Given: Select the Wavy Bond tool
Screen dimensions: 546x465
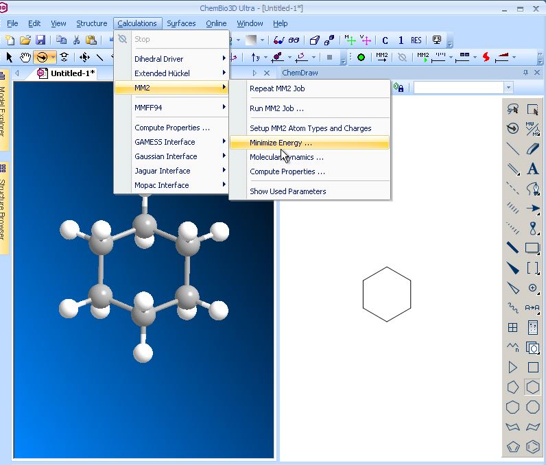Looking at the screenshot, I should (x=512, y=308).
